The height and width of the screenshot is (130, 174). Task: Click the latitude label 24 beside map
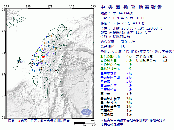point(3,53)
